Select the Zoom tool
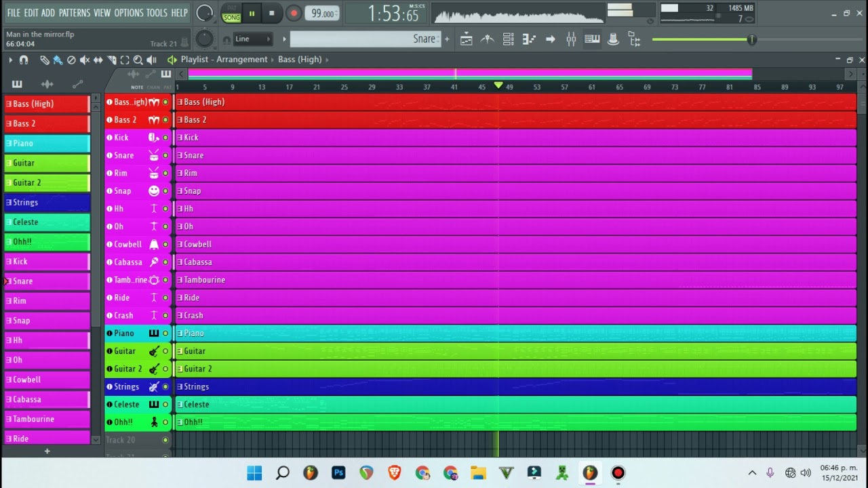 [x=138, y=60]
